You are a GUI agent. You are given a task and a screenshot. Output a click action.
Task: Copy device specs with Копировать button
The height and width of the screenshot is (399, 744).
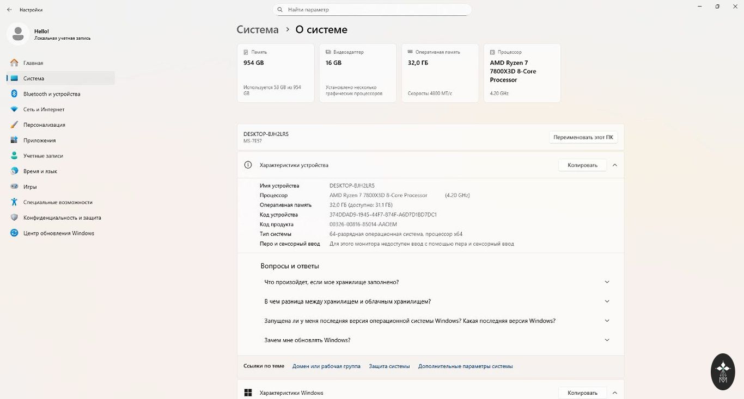click(x=582, y=165)
